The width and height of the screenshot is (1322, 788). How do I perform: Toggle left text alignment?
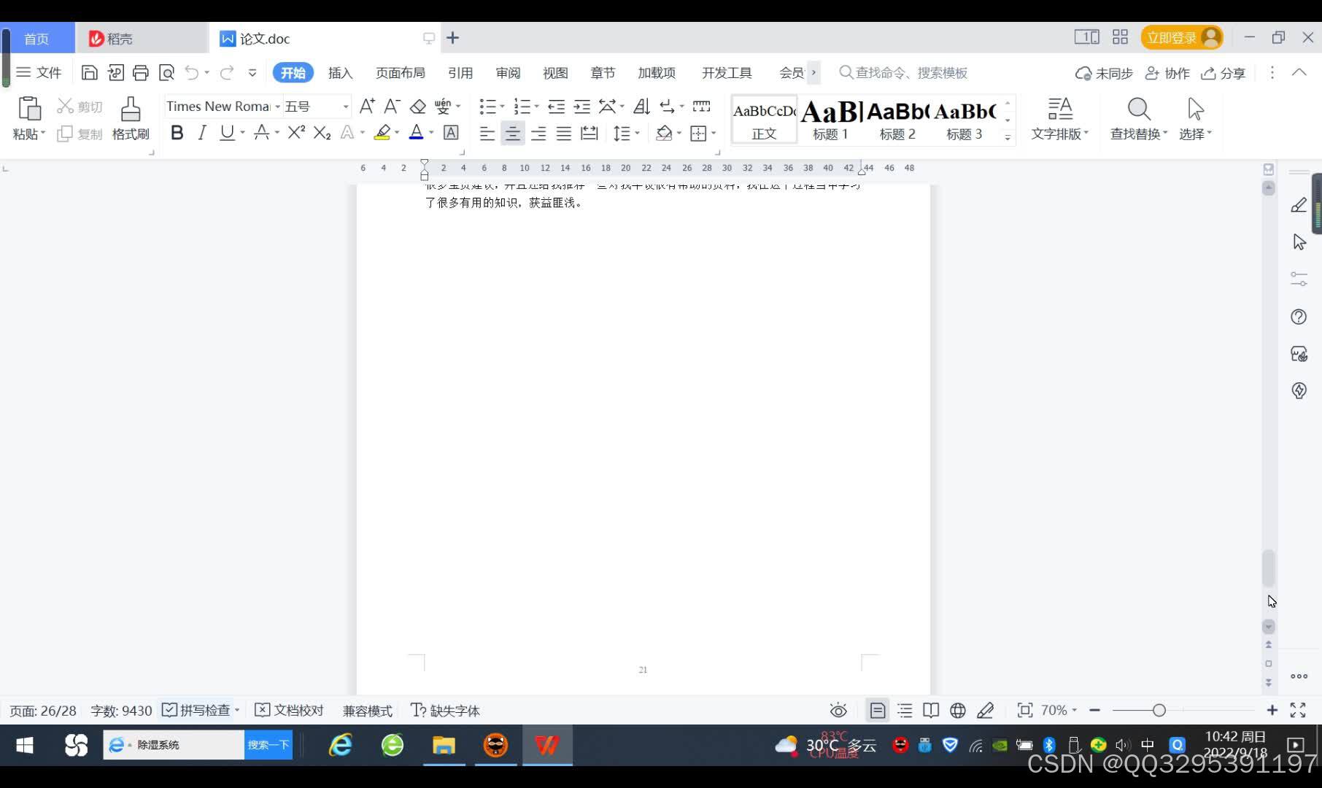487,133
